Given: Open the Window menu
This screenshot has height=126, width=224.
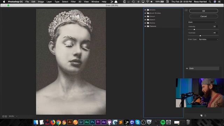Looking at the screenshot, I should click(95, 2).
